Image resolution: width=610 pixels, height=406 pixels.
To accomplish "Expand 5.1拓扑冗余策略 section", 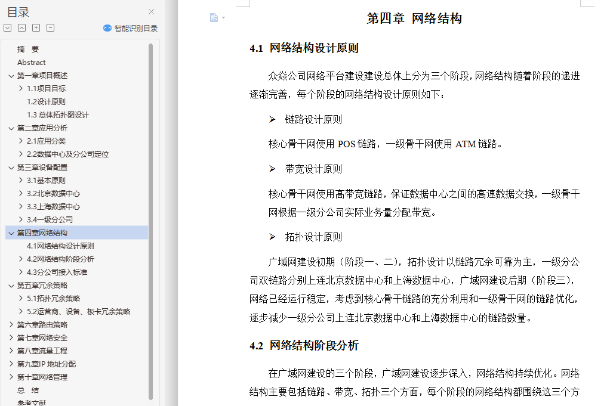I will point(21,298).
